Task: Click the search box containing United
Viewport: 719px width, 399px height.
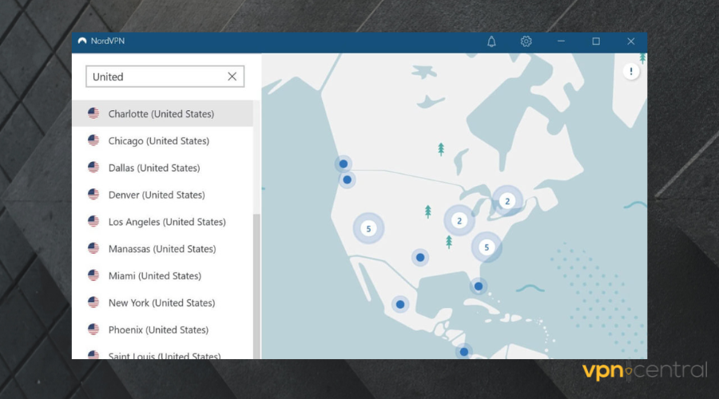Action: pyautogui.click(x=156, y=77)
